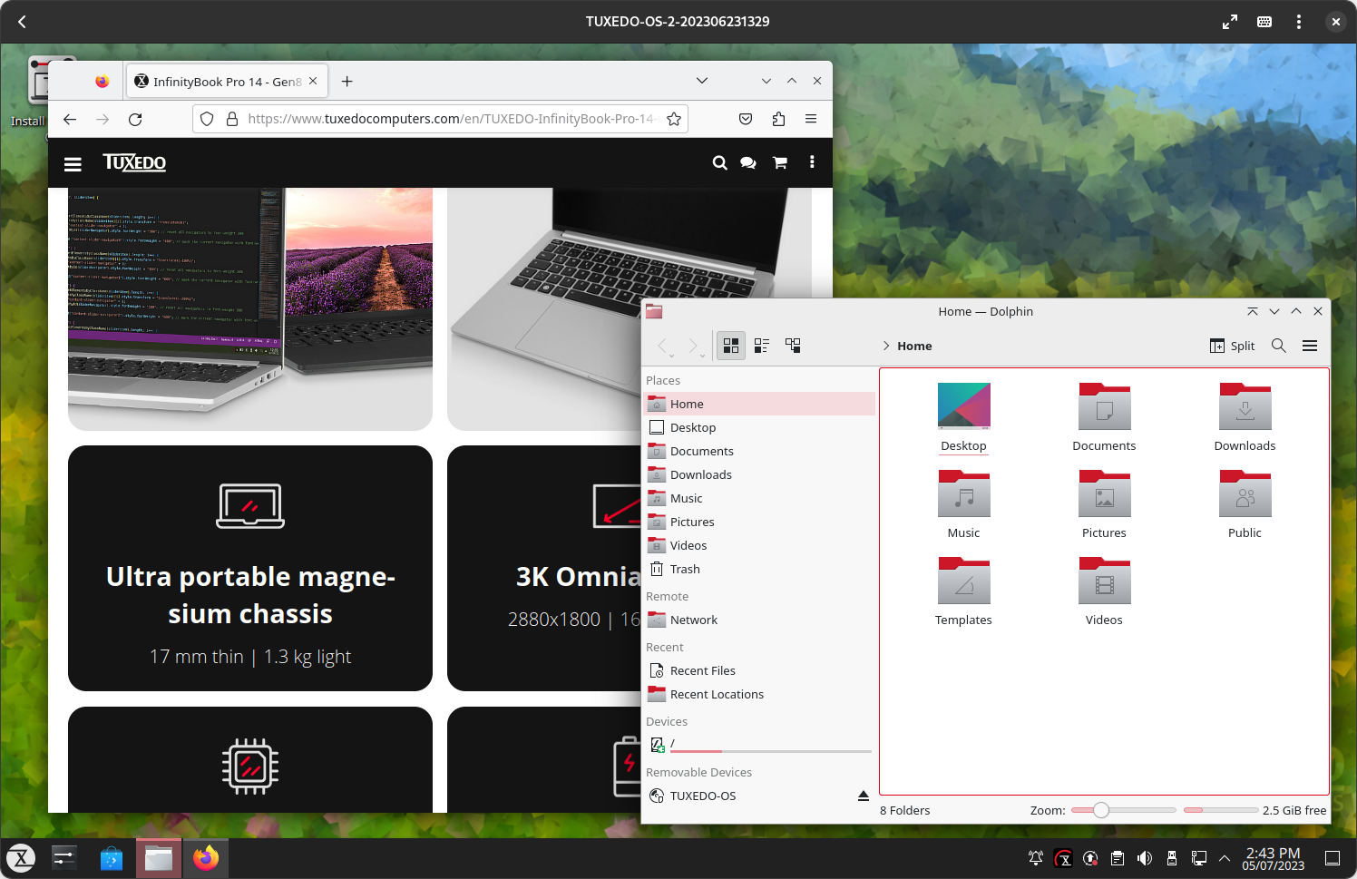The height and width of the screenshot is (879, 1357).
Task: Select Pictures folder icon in file view
Action: (1104, 493)
